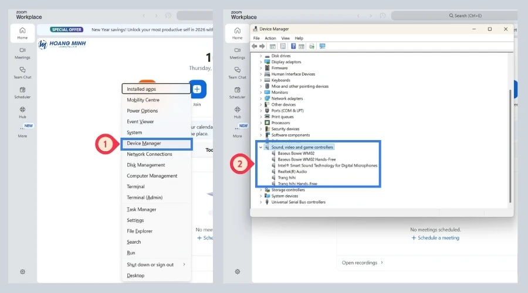Click Scan for hardware changes monitor icon
The width and height of the screenshot is (528, 293).
322,46
